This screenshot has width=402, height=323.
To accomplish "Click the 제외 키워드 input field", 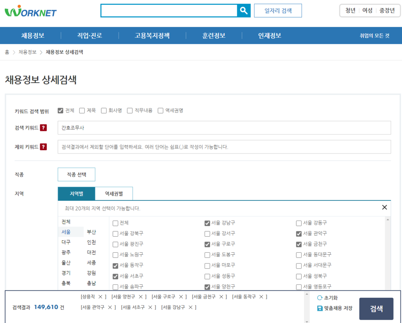I will (224, 147).
